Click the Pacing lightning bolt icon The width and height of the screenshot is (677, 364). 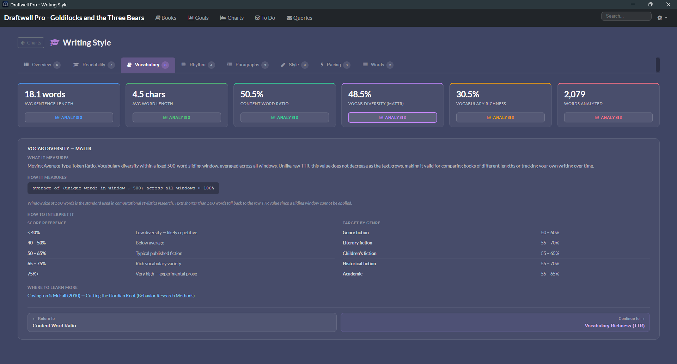[x=322, y=65]
